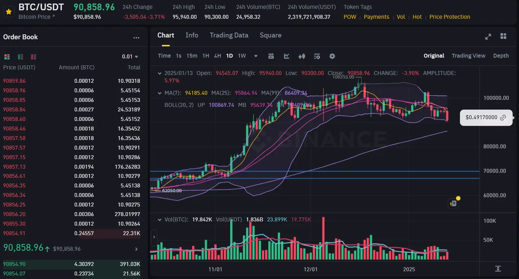Click the Price (USDT) column header

(19, 67)
